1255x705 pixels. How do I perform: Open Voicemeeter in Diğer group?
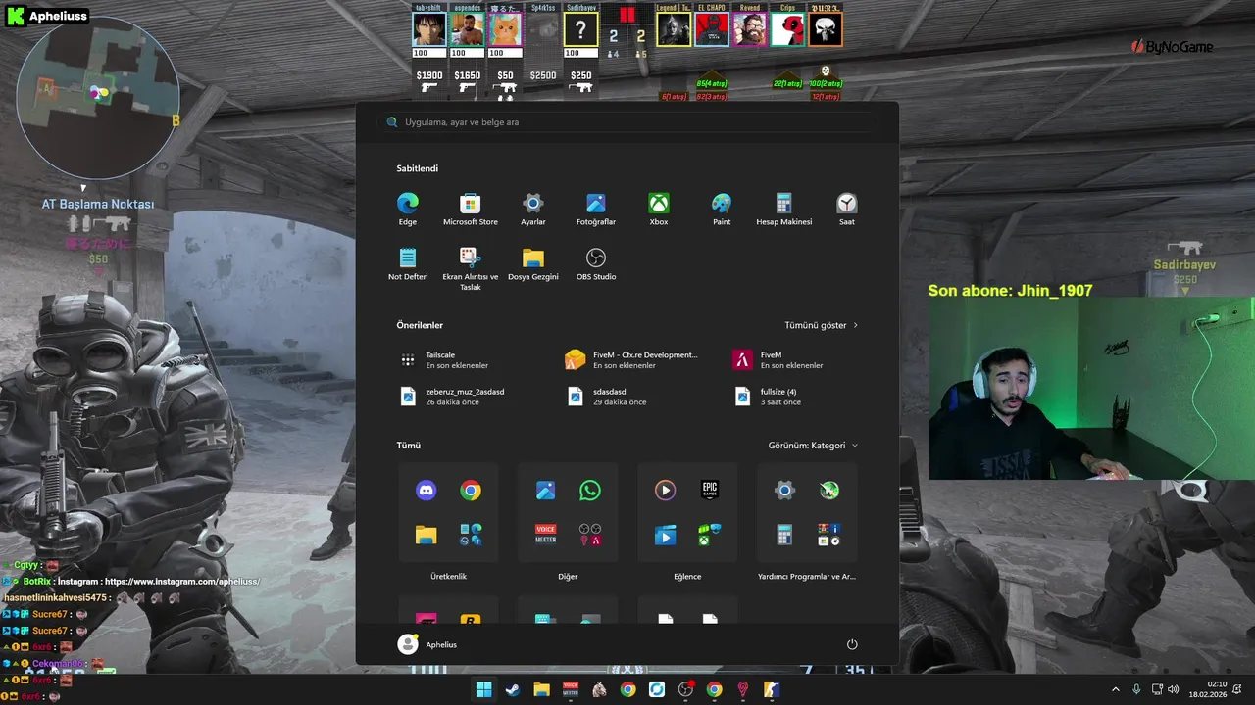pyautogui.click(x=546, y=535)
